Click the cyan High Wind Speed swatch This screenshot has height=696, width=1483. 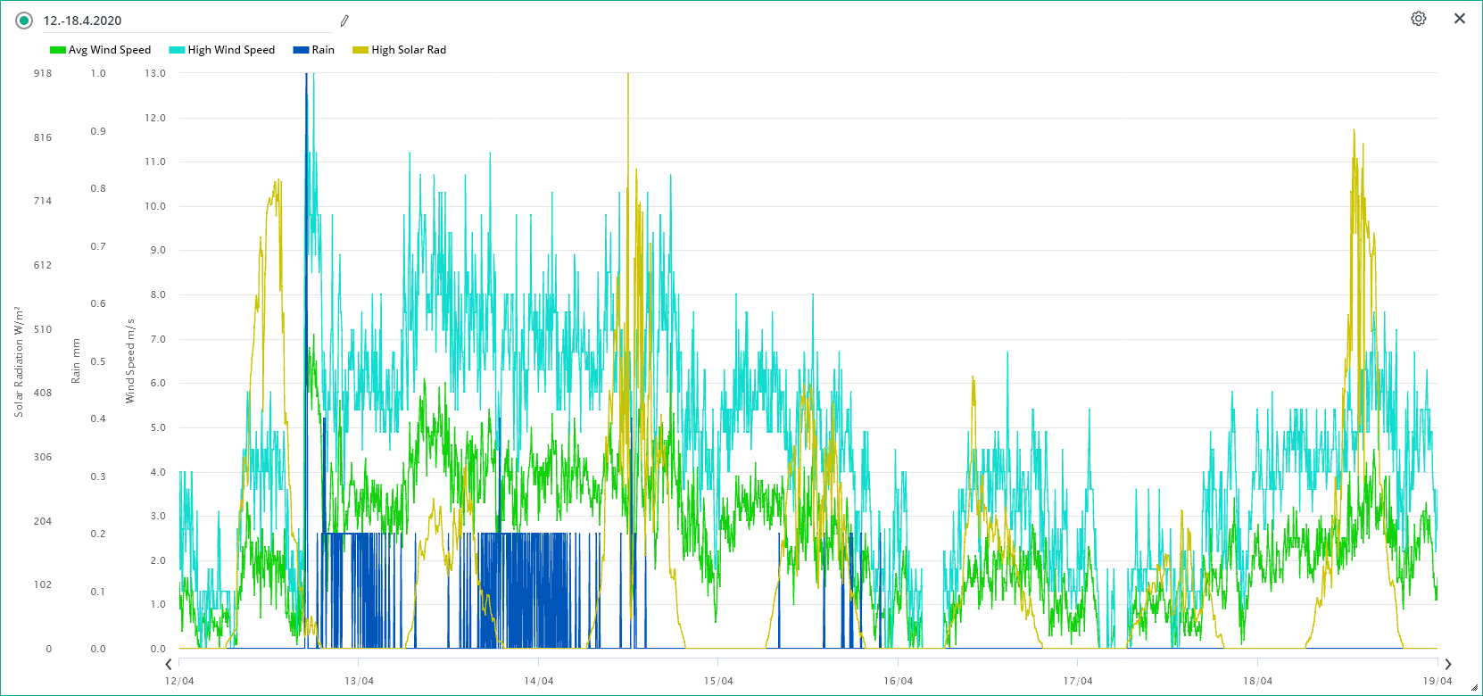click(177, 50)
